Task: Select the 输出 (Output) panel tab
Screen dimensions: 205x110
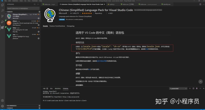Action: coord(52,89)
